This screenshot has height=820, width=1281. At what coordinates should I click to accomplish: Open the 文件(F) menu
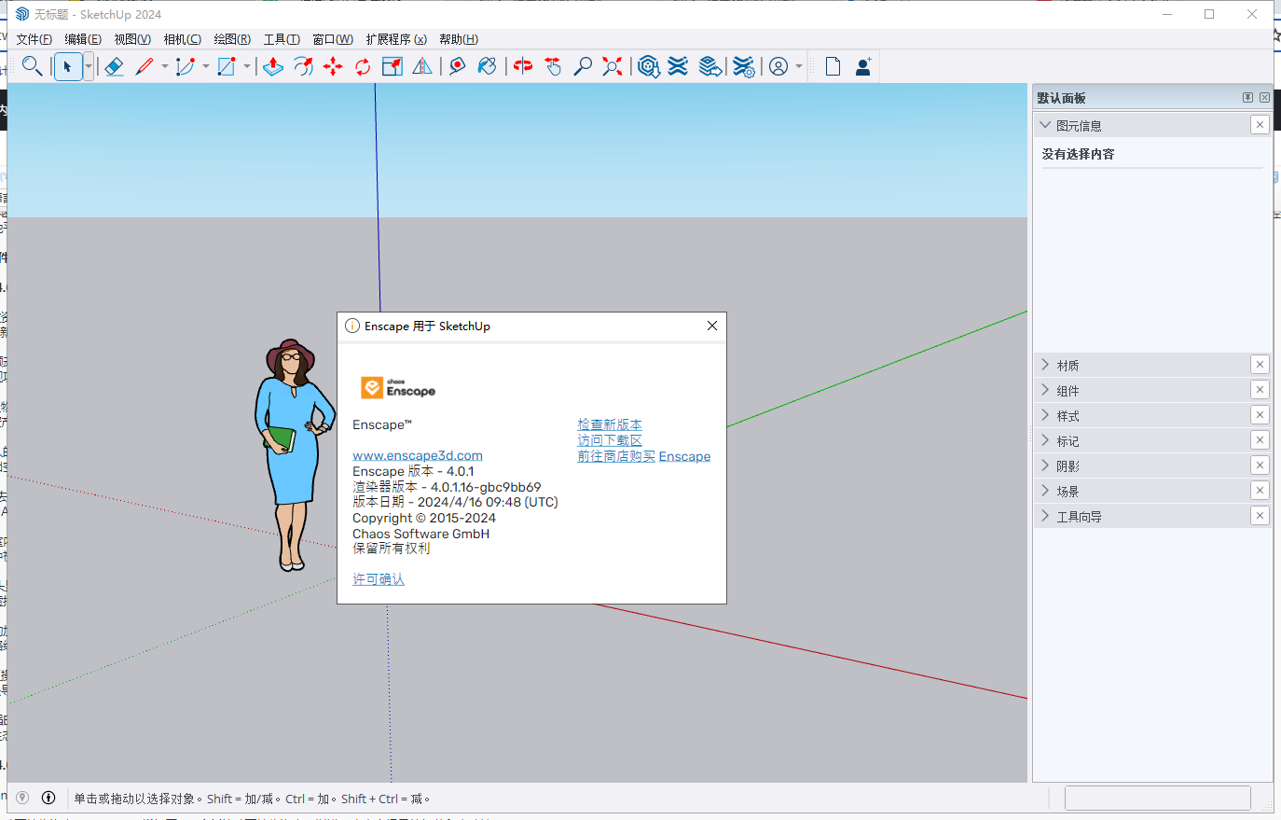(x=34, y=39)
